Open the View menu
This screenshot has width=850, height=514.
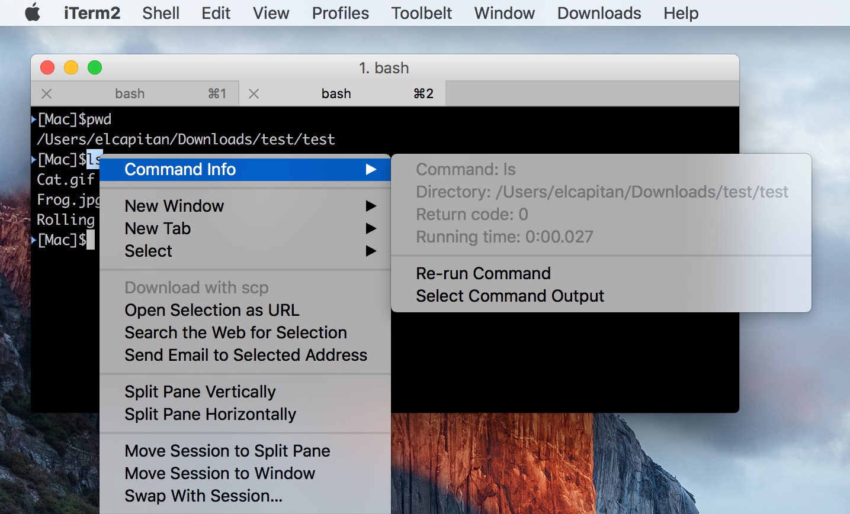point(271,13)
